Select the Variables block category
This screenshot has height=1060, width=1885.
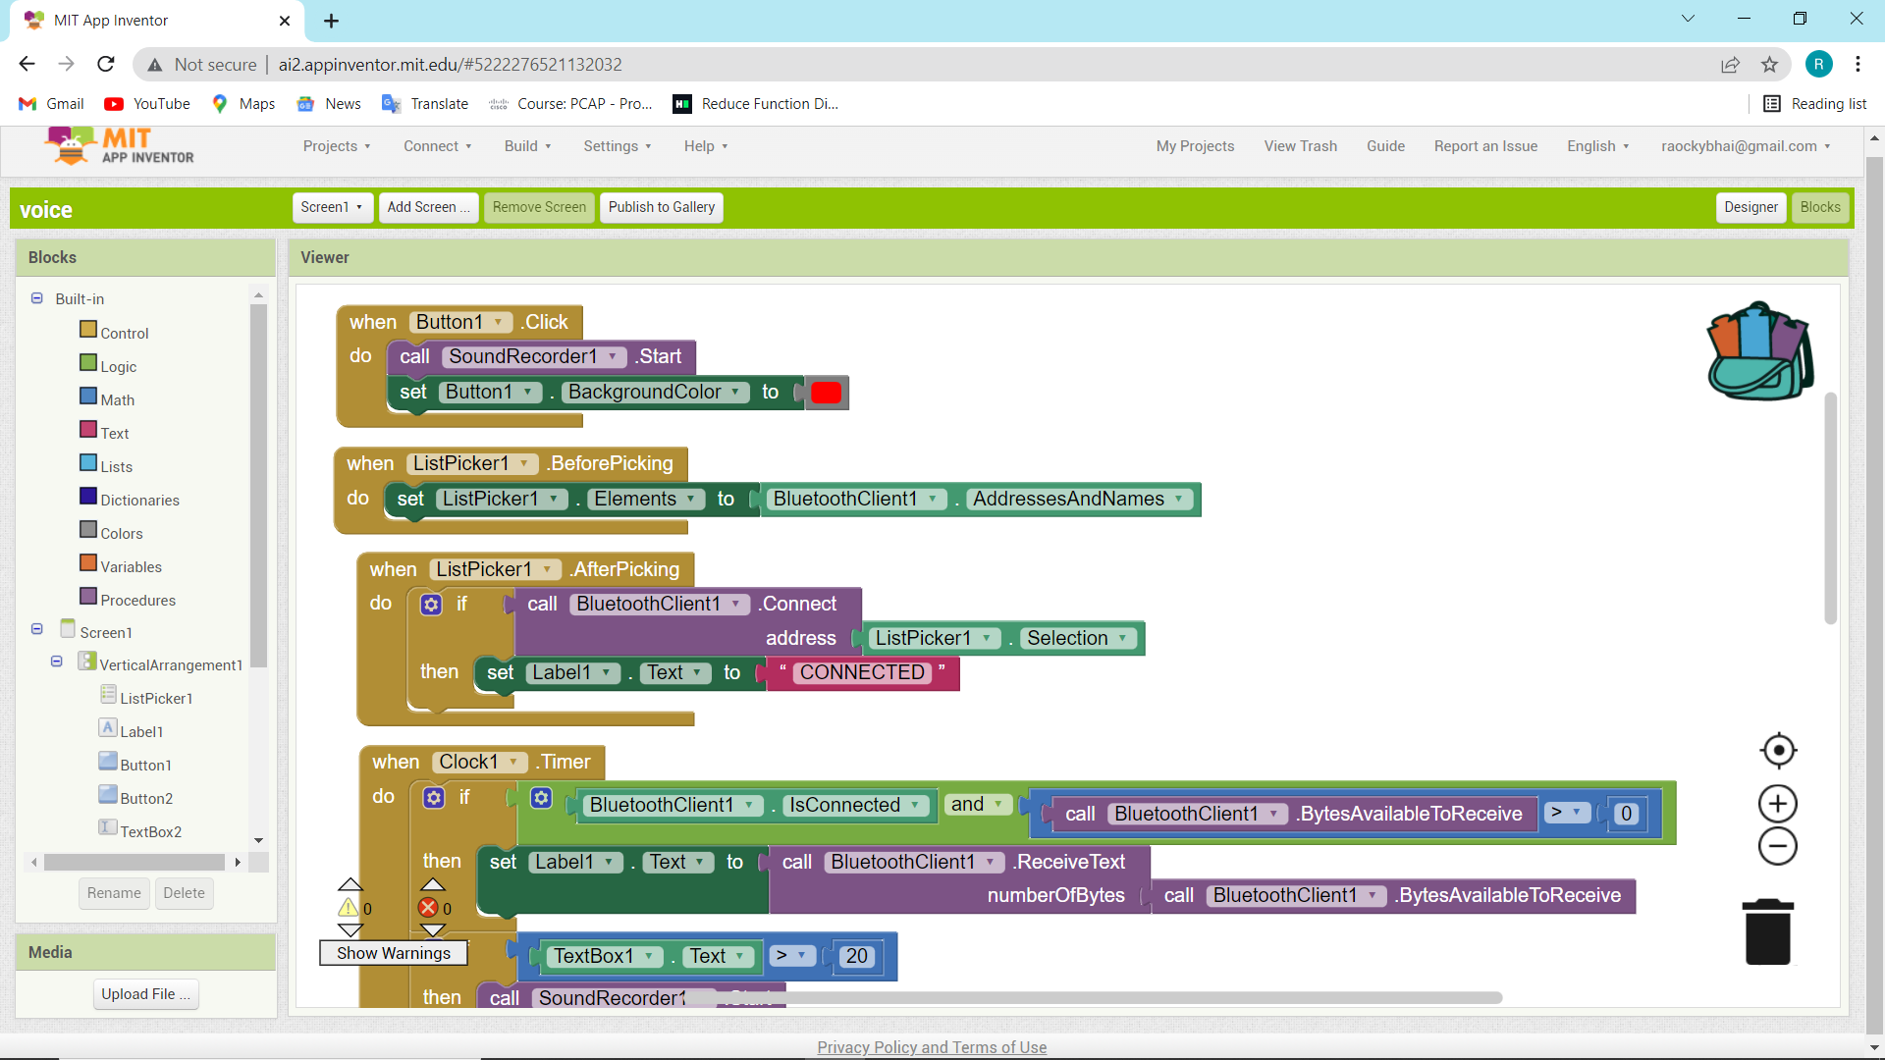pyautogui.click(x=131, y=566)
